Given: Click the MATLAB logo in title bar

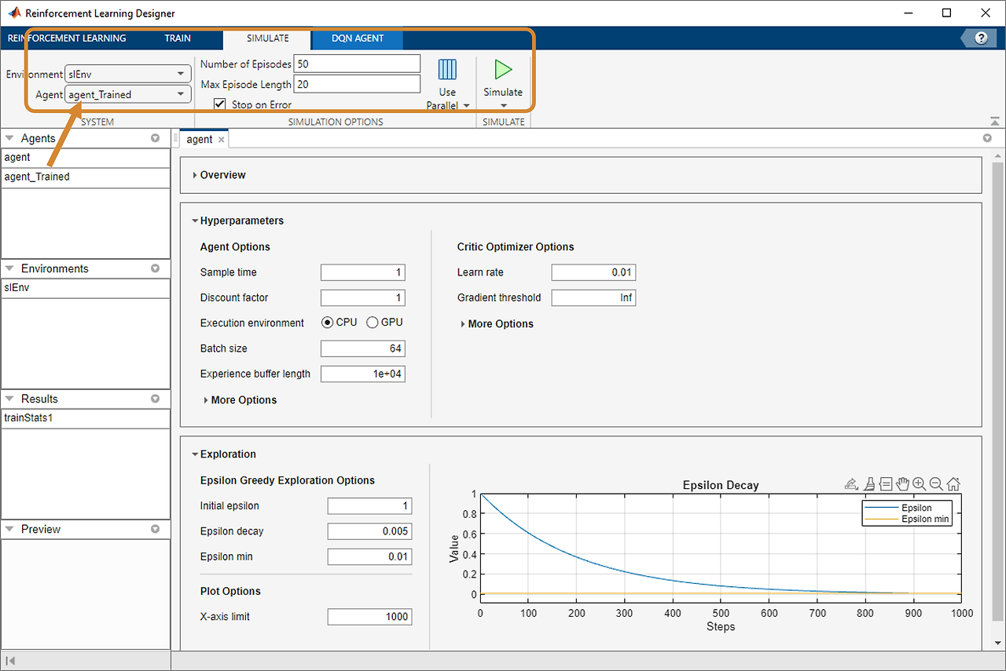Looking at the screenshot, I should point(14,13).
